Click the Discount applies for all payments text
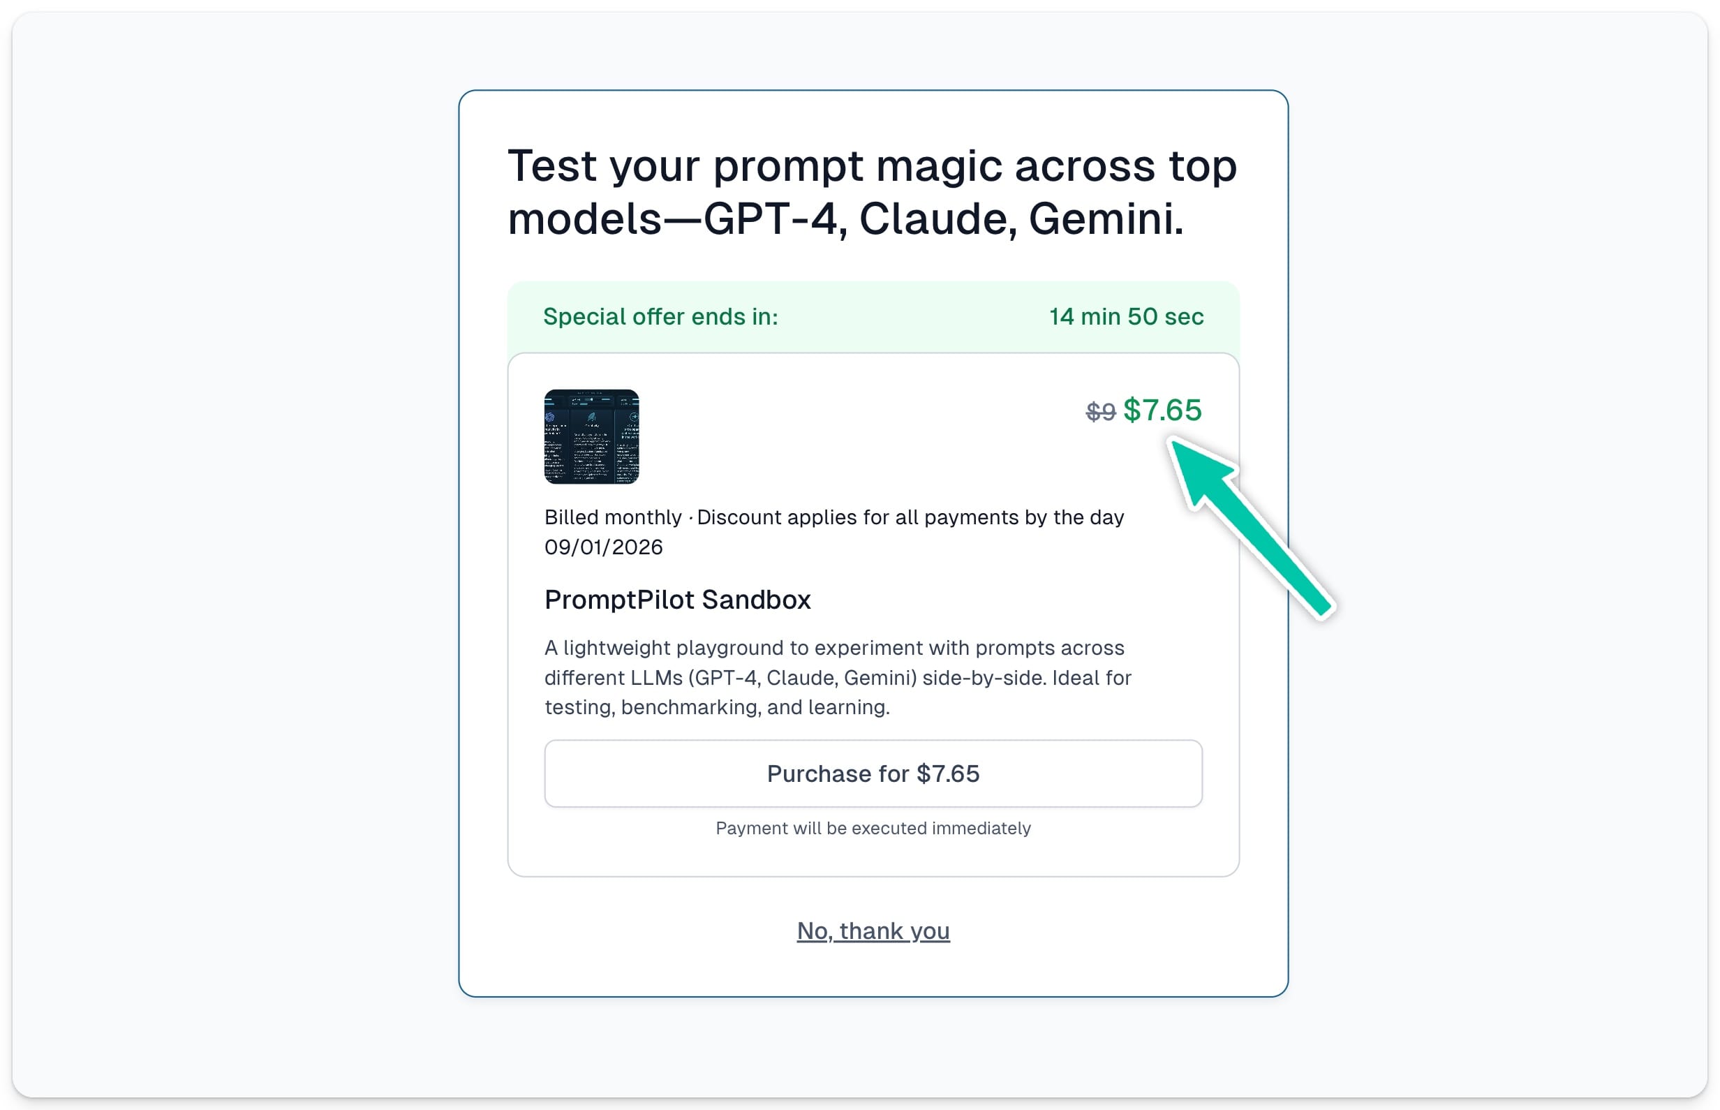Screen dimensions: 1720x1110 click(910, 517)
